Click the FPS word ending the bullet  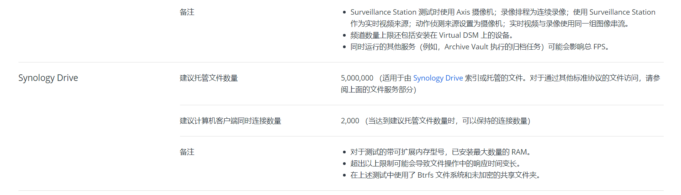click(x=600, y=47)
